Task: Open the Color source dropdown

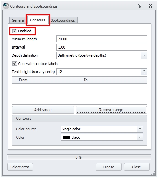Action: pos(140,129)
